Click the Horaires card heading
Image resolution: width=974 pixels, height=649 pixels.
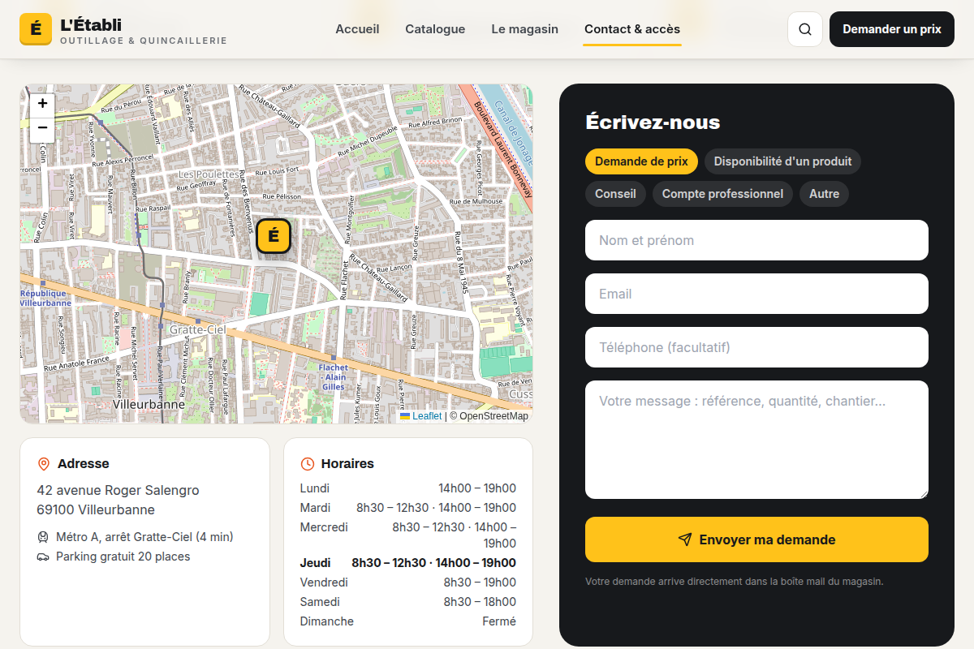pyautogui.click(x=347, y=464)
